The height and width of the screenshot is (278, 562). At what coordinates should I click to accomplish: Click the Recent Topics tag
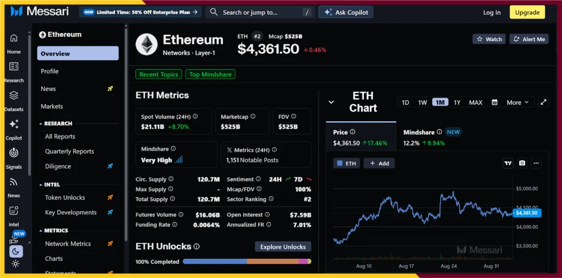click(x=159, y=74)
